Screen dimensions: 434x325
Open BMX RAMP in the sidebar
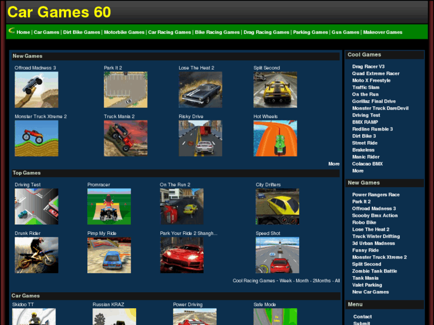coord(365,122)
